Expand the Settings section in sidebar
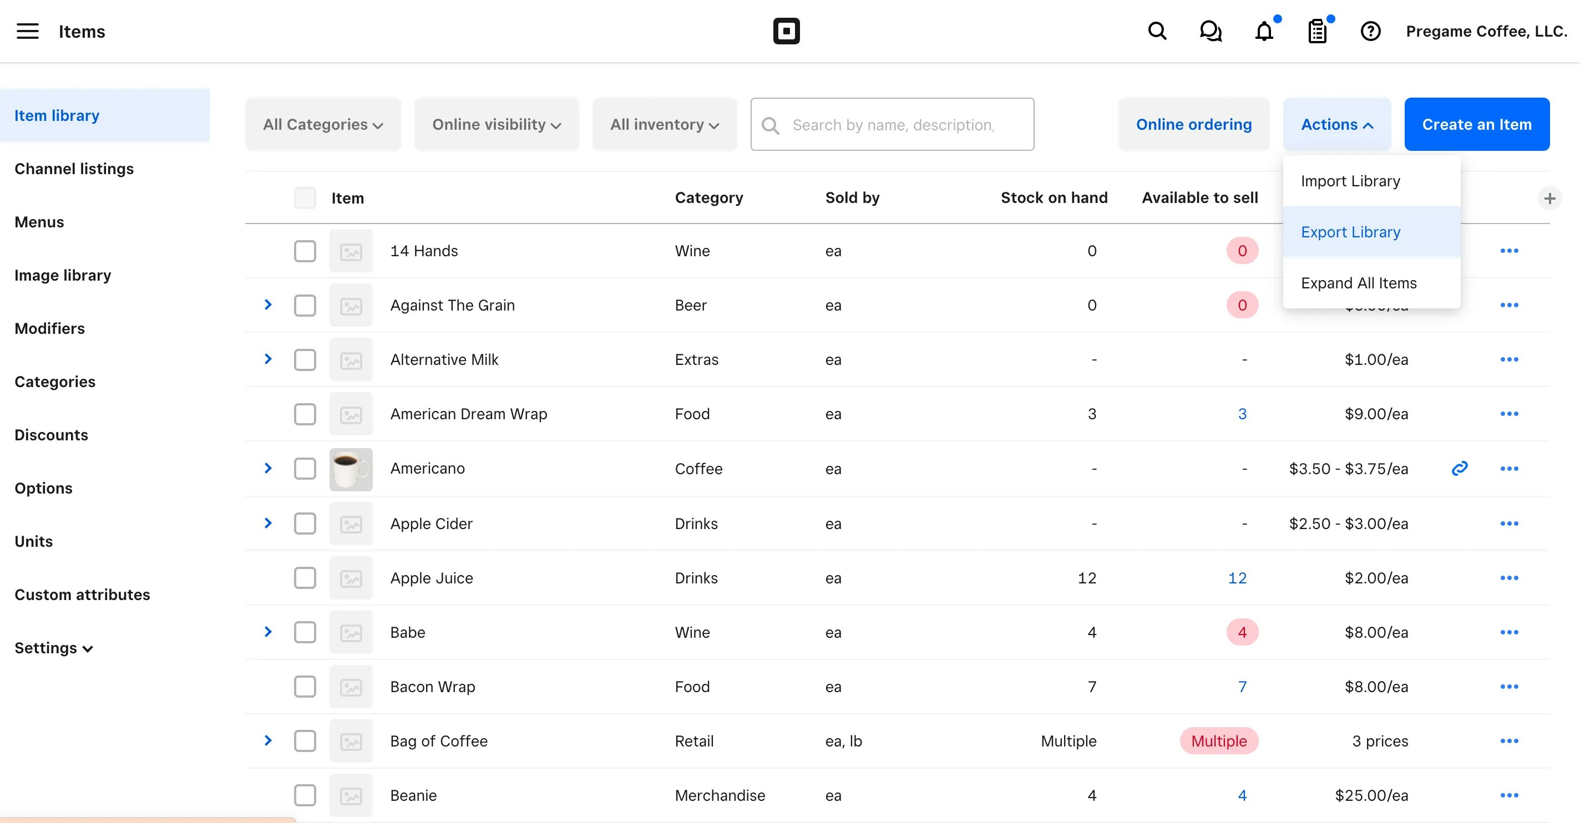1580x823 pixels. (53, 648)
